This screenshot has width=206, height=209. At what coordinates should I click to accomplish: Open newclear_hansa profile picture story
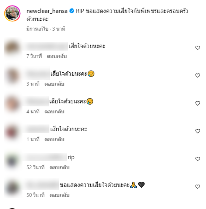pos(12,13)
